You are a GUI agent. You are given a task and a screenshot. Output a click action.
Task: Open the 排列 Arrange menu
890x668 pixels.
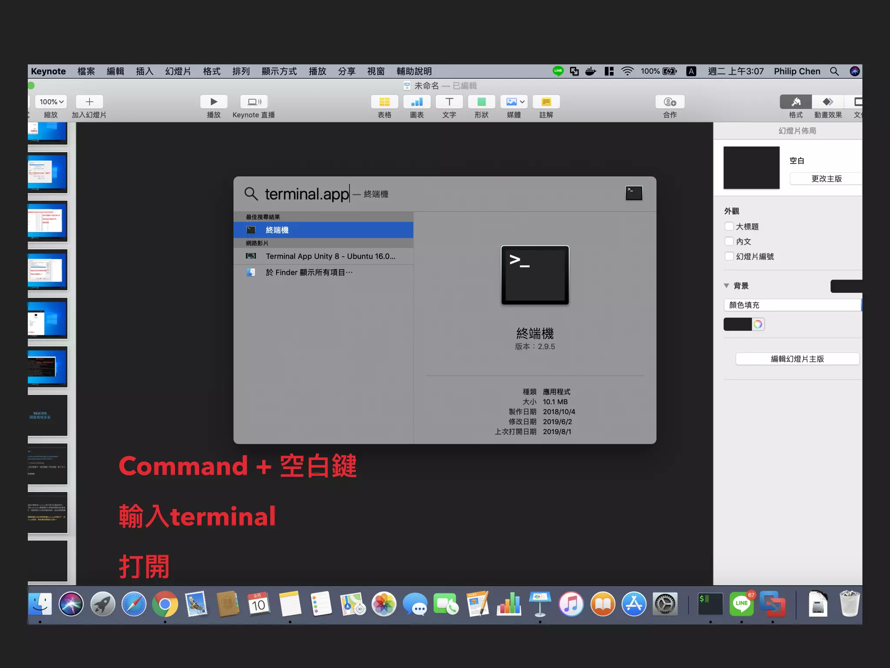(x=241, y=71)
